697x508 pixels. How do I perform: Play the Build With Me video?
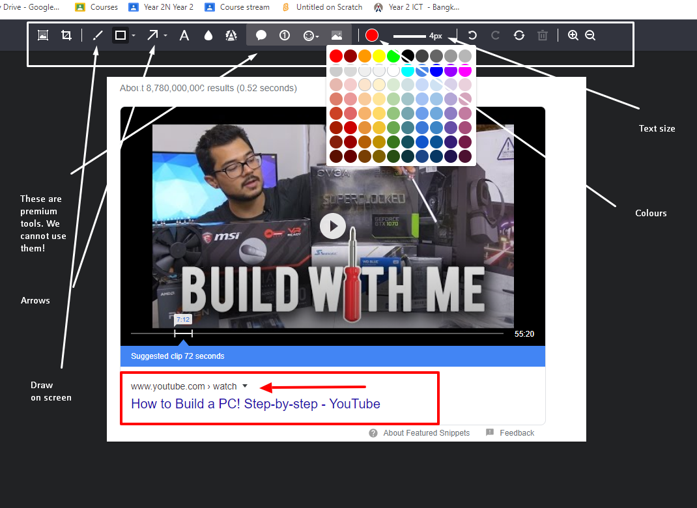tap(332, 226)
